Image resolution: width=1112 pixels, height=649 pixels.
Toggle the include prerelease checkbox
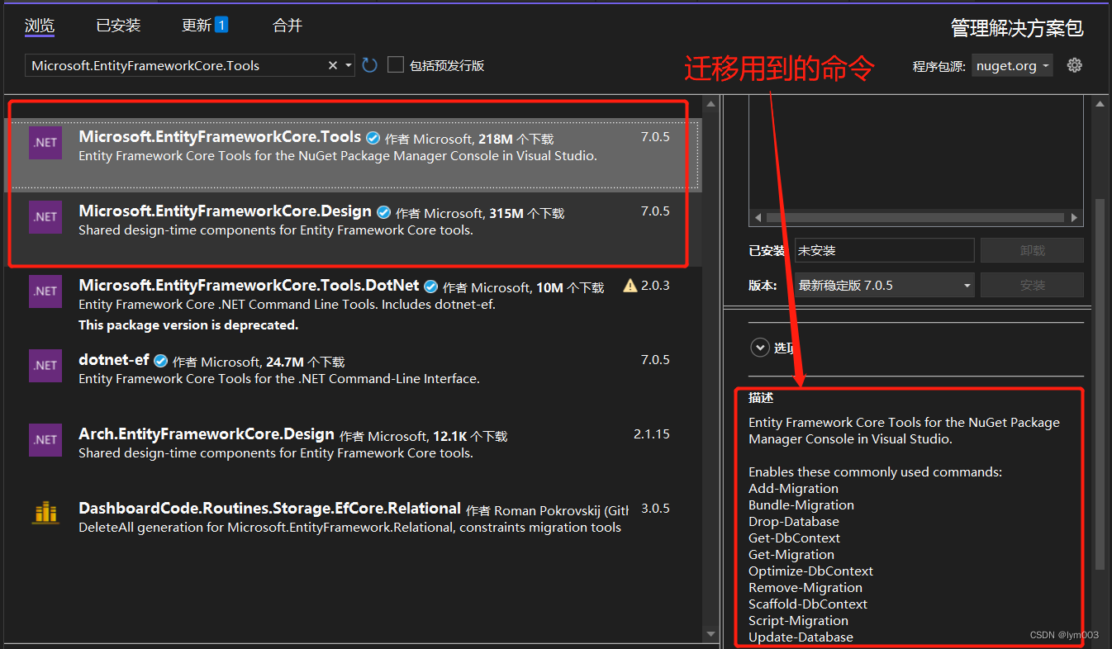(x=396, y=64)
